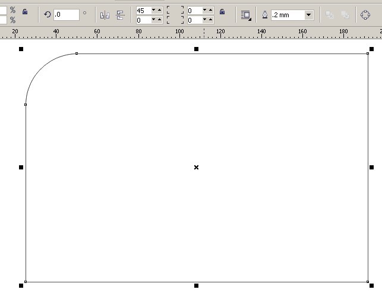Click the rectangle's top-right corner node

coord(368,54)
